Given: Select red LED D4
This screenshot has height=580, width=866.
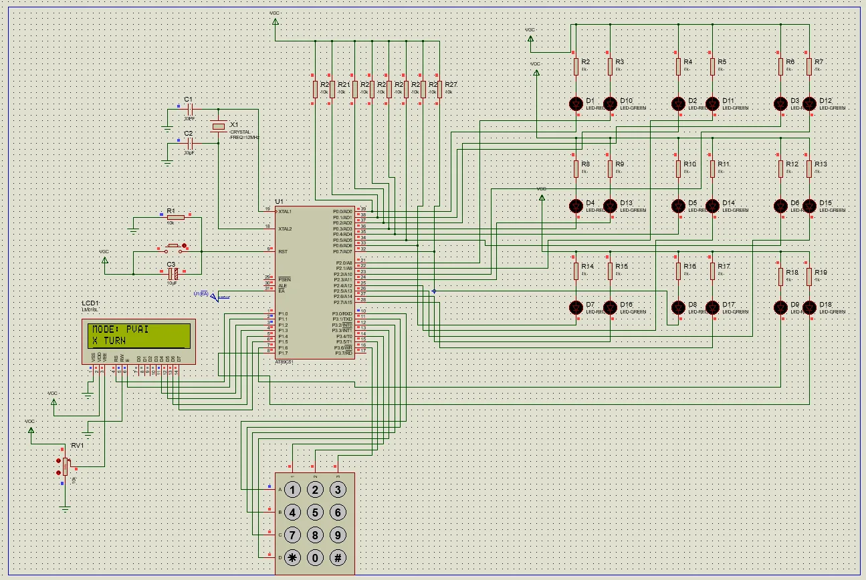Looking at the screenshot, I should (x=576, y=206).
